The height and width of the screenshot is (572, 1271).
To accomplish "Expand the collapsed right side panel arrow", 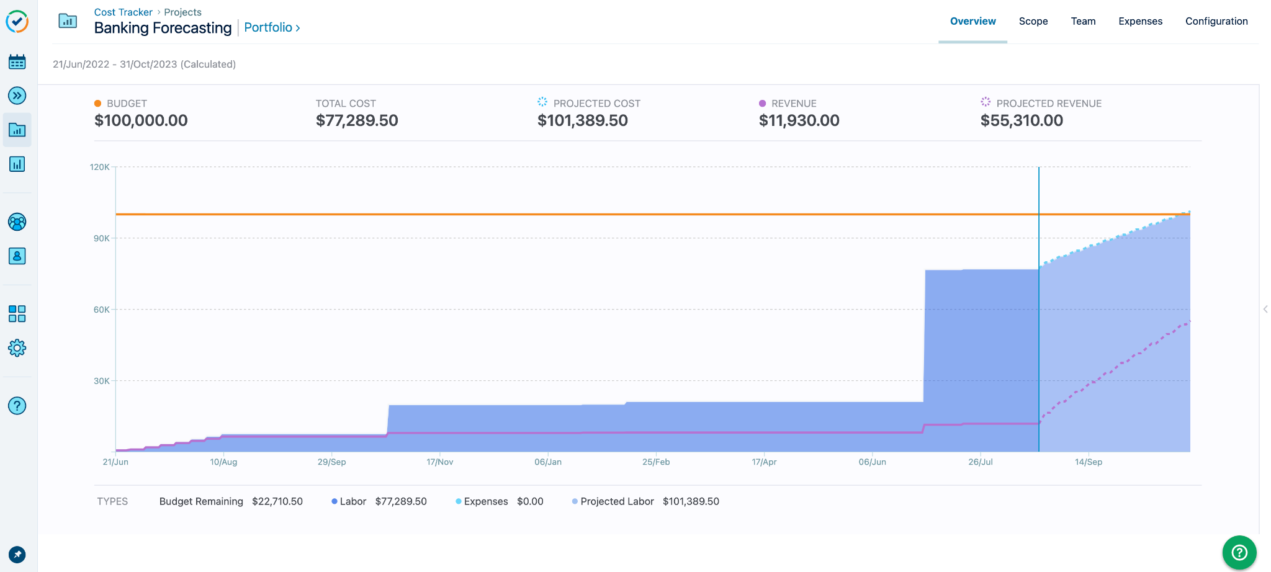I will pyautogui.click(x=1265, y=309).
